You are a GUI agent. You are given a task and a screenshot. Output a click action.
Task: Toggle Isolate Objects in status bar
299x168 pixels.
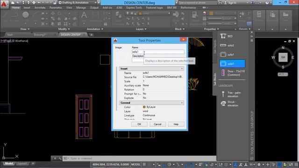pyautogui.click(x=285, y=164)
